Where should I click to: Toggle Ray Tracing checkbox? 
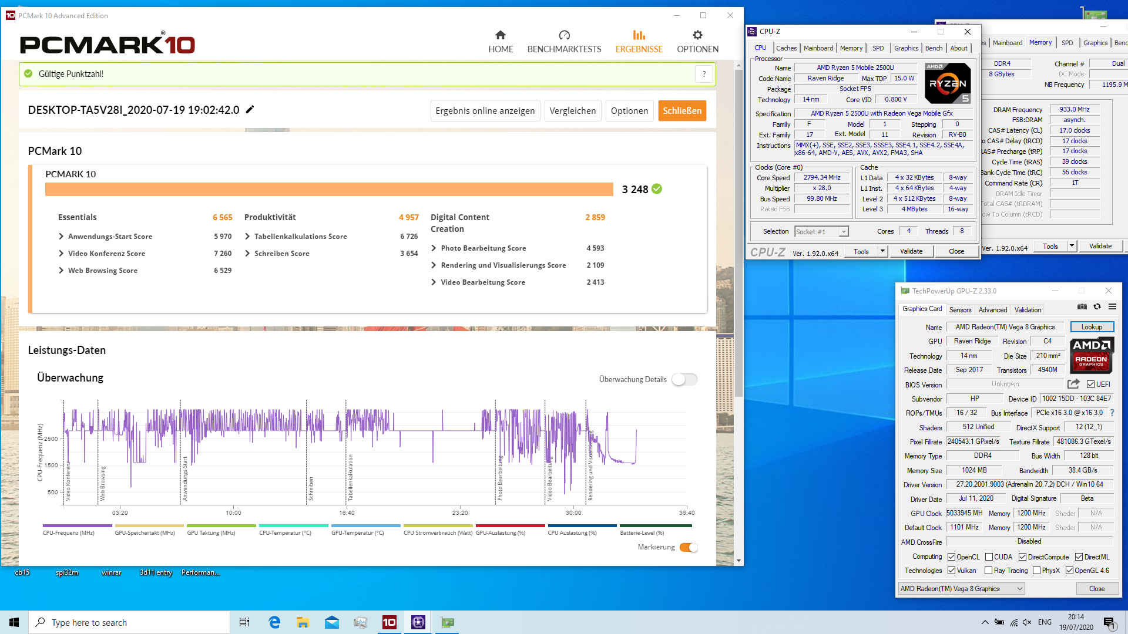tap(988, 571)
